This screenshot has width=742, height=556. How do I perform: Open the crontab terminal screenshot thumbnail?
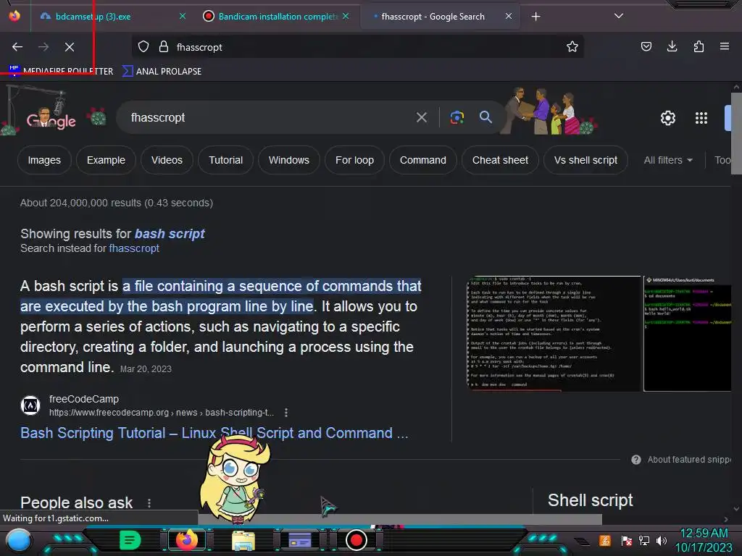click(553, 334)
